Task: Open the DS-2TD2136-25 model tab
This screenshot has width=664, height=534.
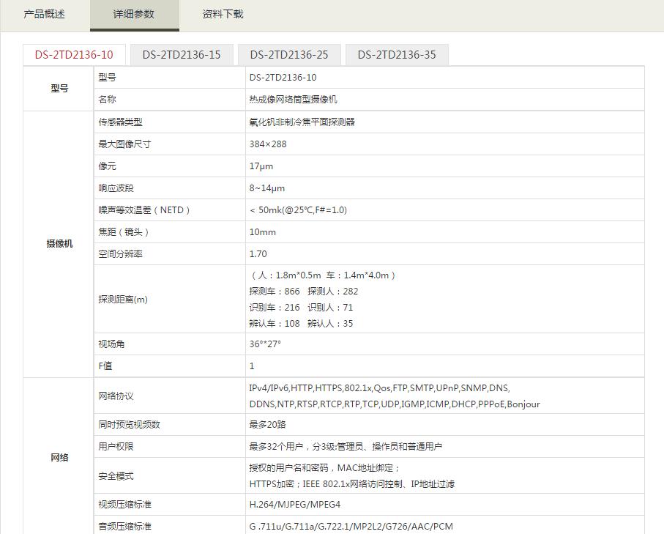Action: (289, 55)
